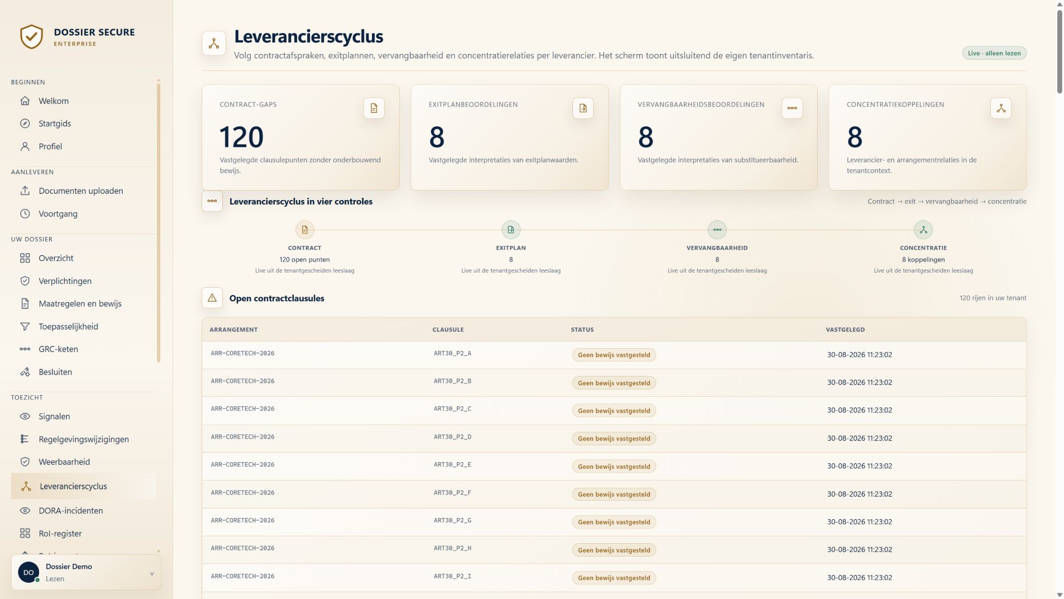Image resolution: width=1064 pixels, height=599 pixels.
Task: Click the scroll-down arrow of page scrollbar
Action: (1059, 595)
